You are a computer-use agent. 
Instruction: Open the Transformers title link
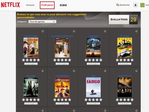coord(93,36)
